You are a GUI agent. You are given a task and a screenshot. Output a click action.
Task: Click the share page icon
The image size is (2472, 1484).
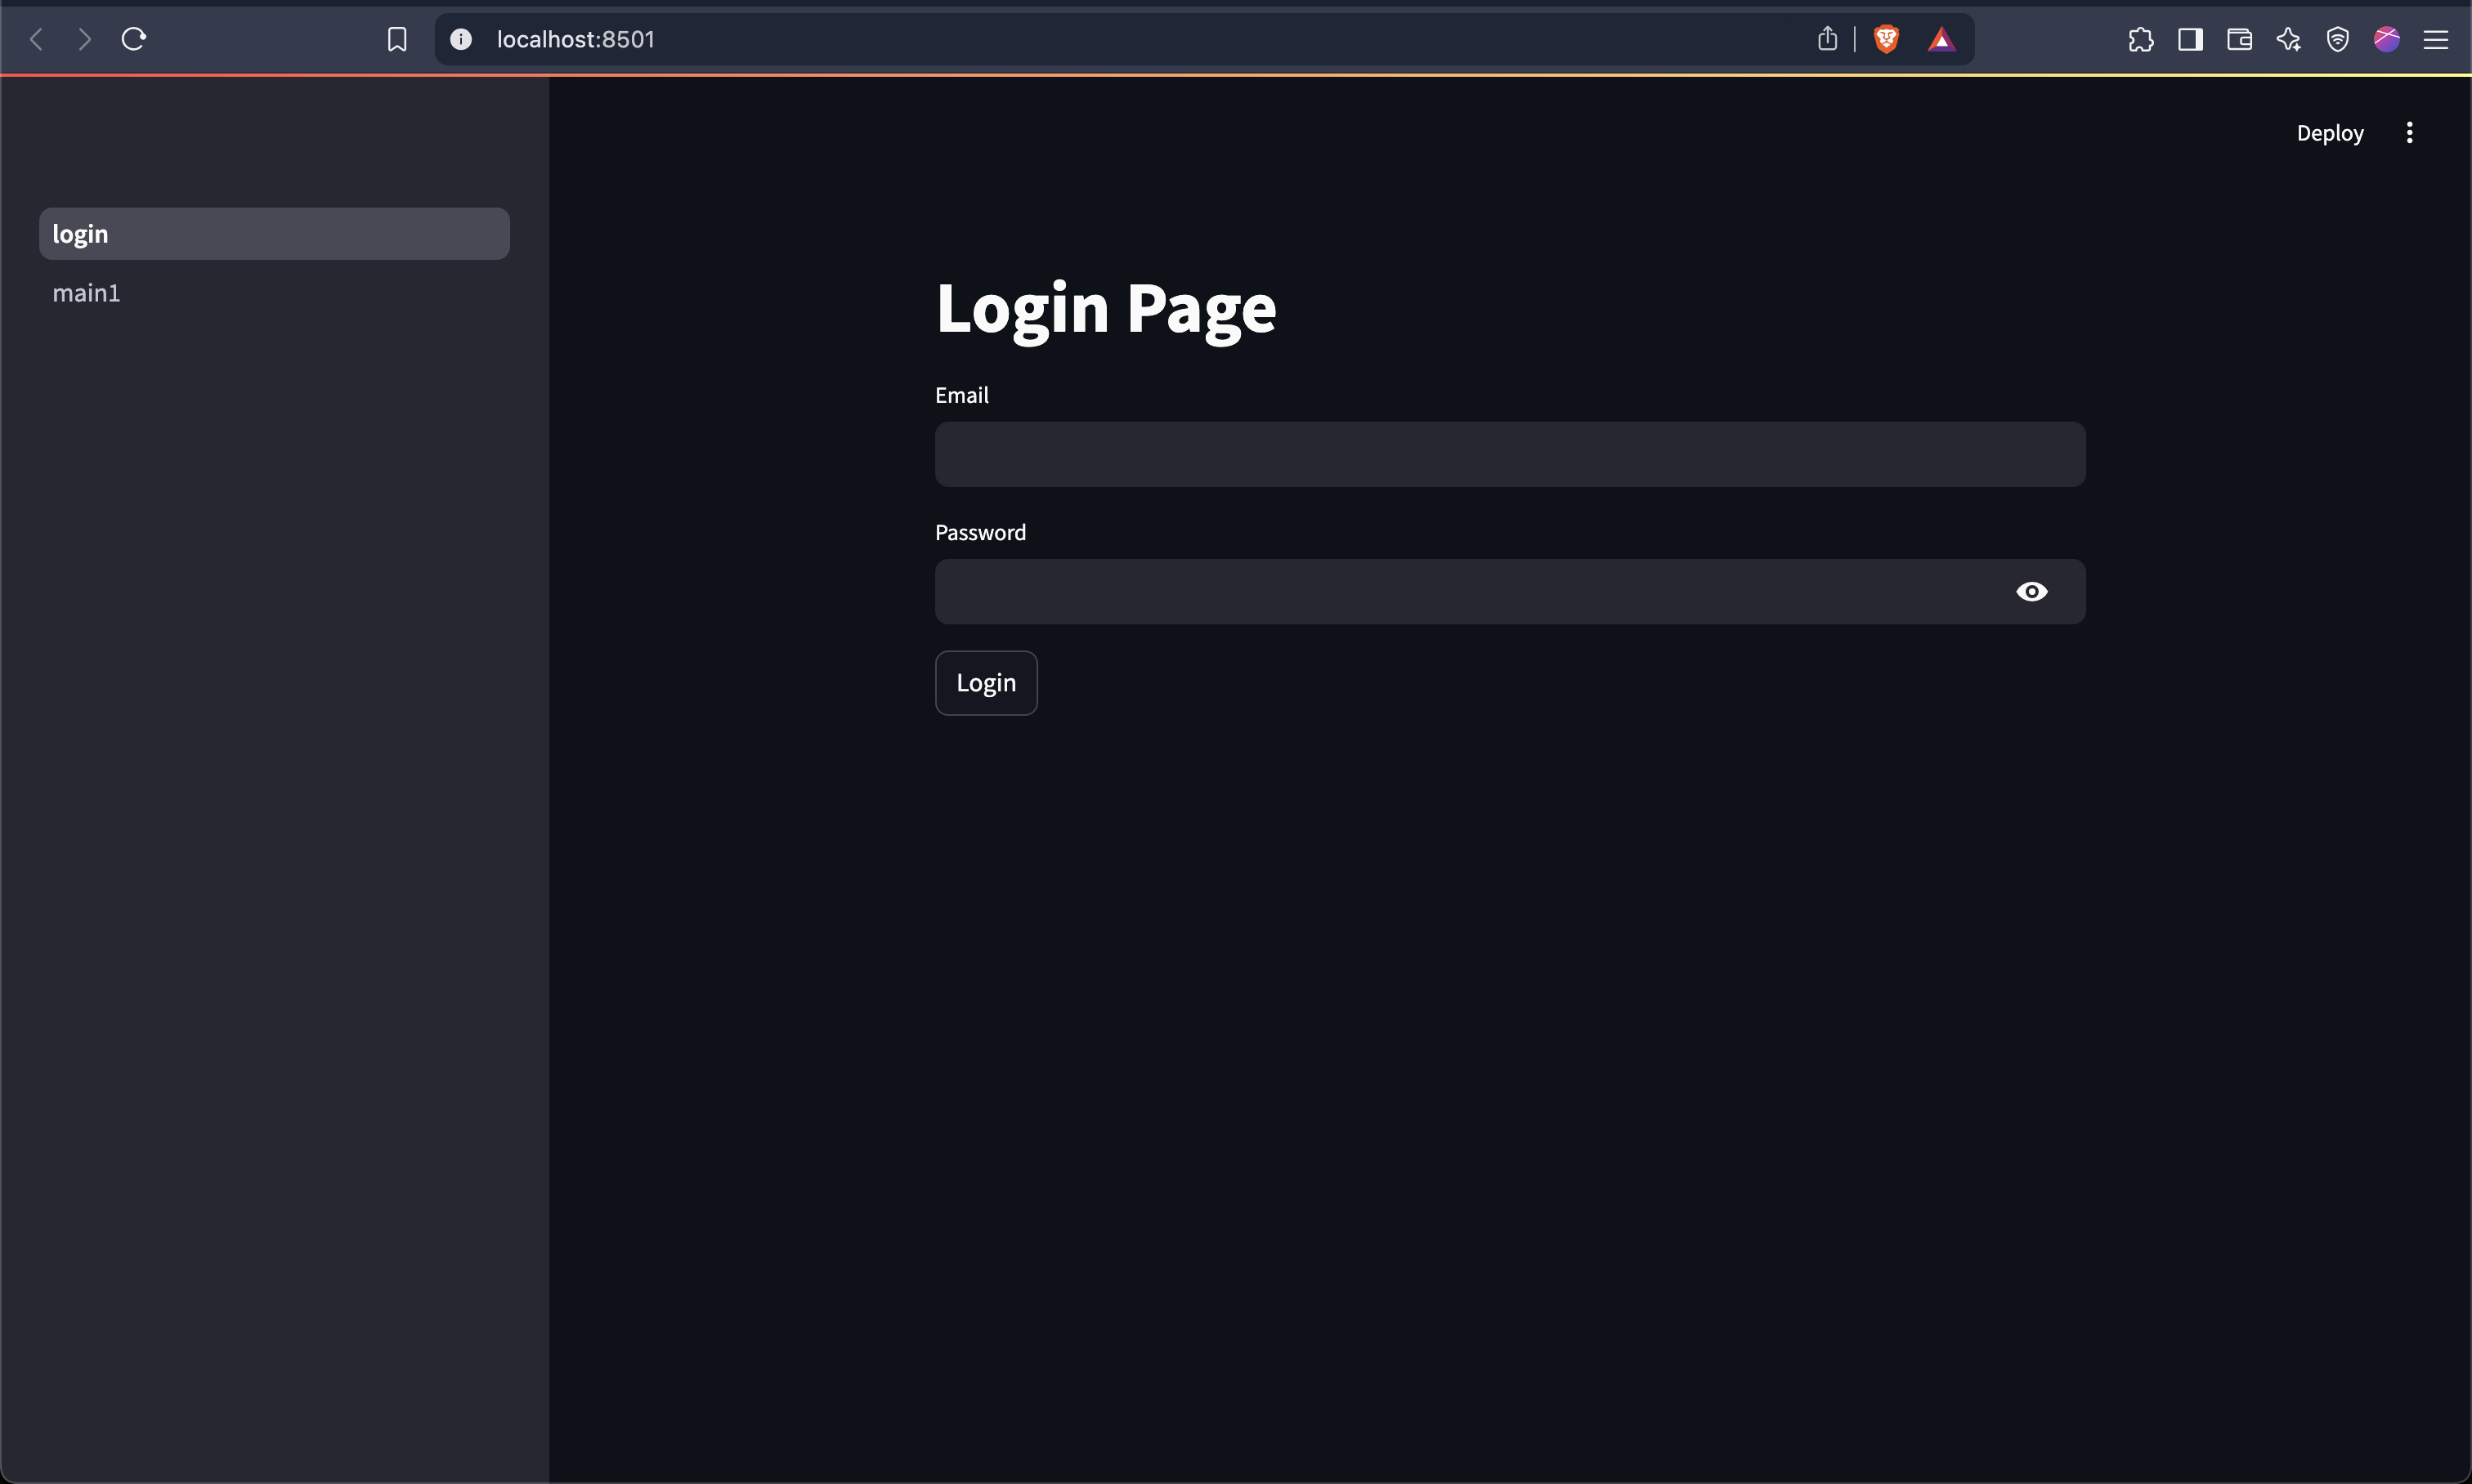[x=1827, y=39]
